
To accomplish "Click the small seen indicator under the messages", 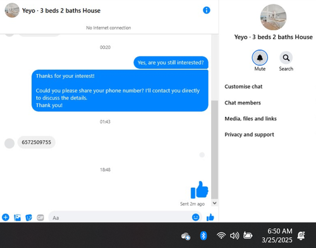I will (x=202, y=155).
